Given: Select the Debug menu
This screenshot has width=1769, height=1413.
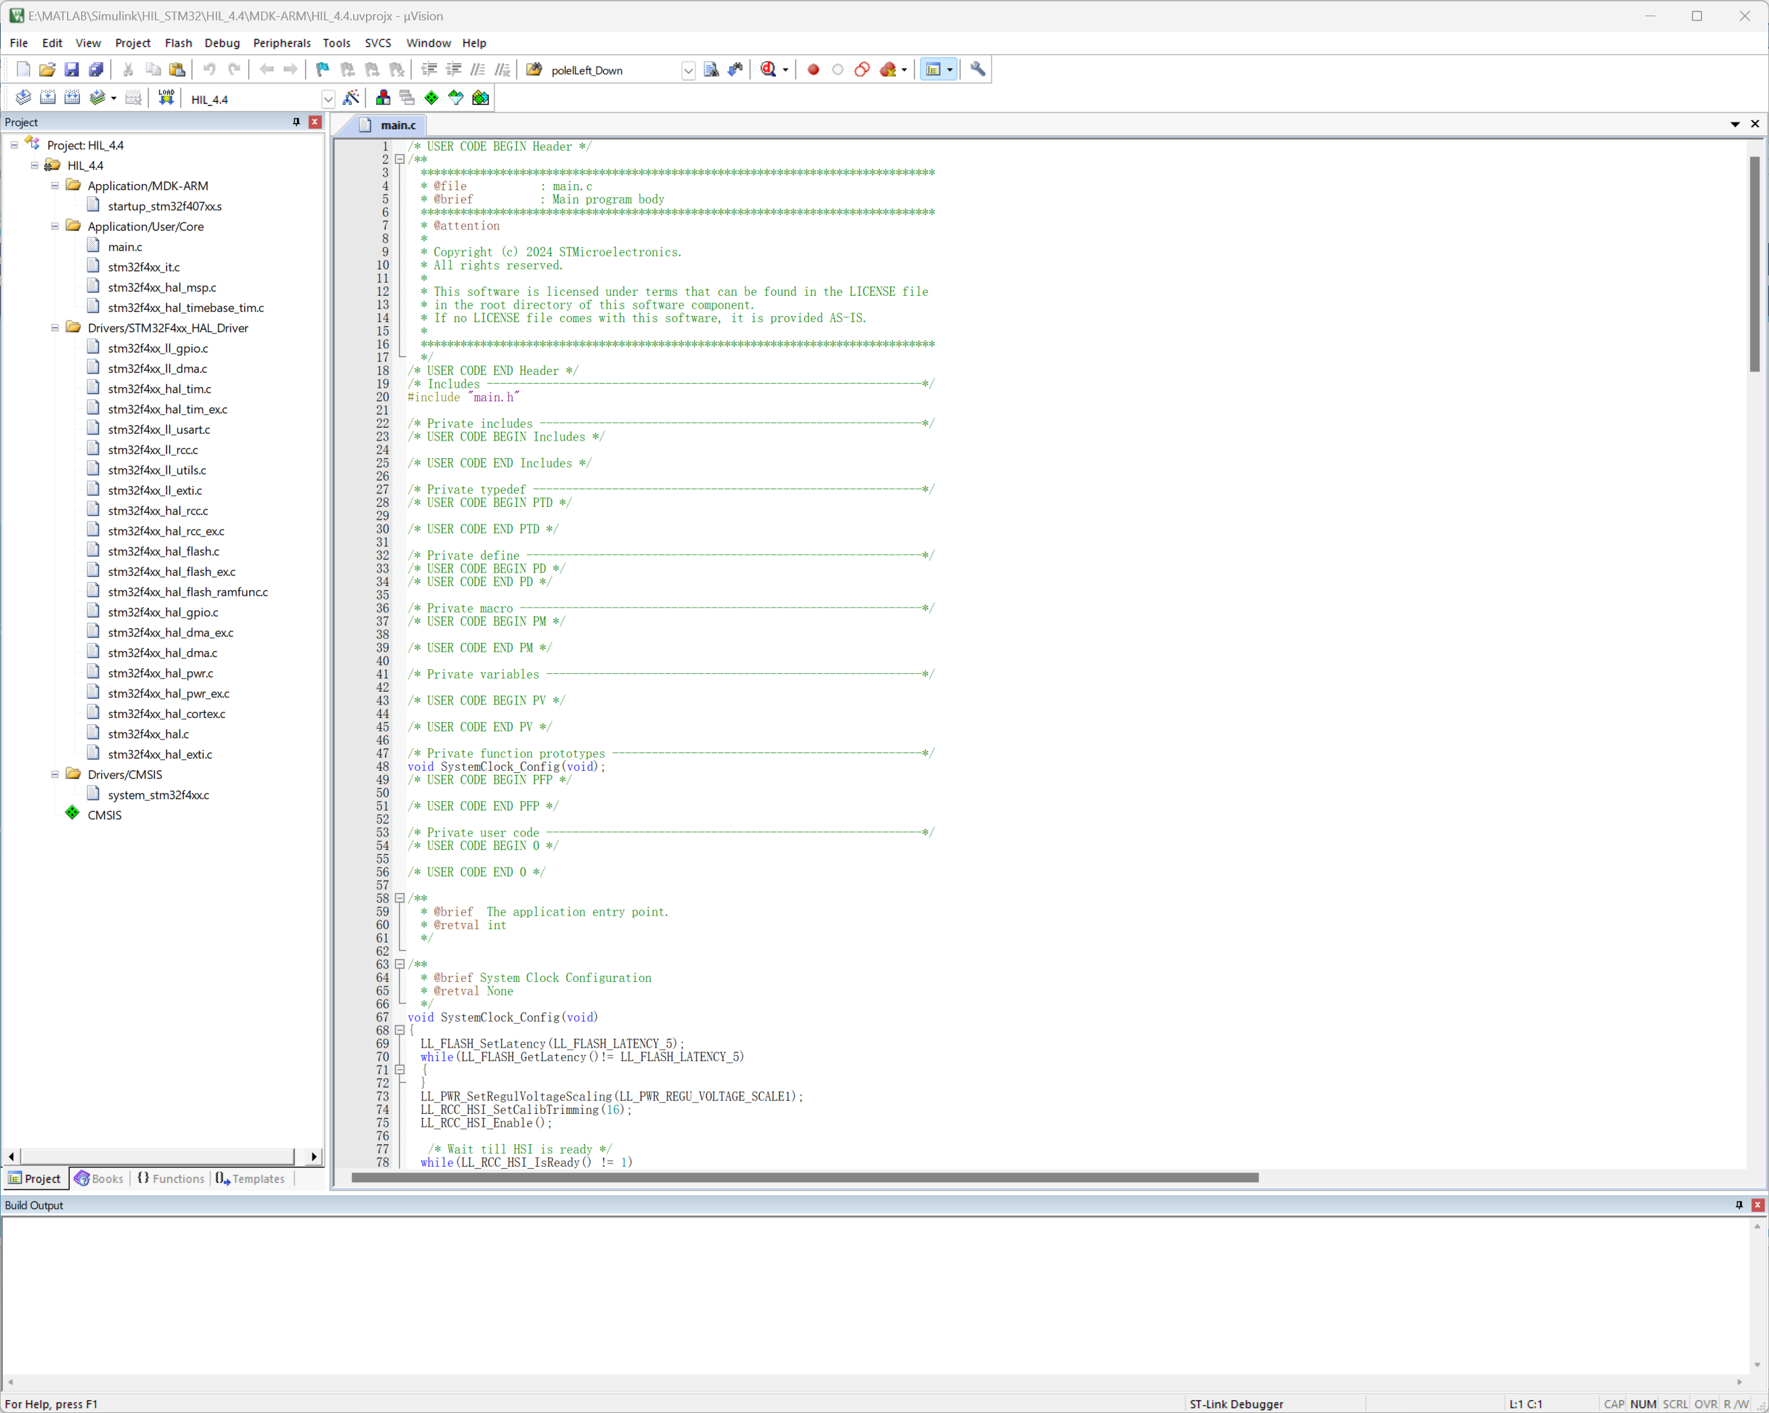Looking at the screenshot, I should click(221, 42).
